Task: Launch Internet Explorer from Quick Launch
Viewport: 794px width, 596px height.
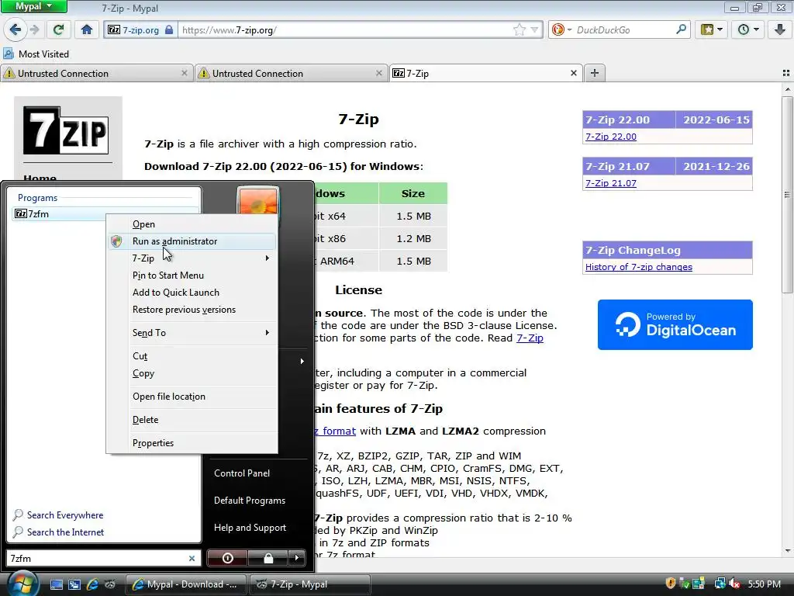Action: 92,584
